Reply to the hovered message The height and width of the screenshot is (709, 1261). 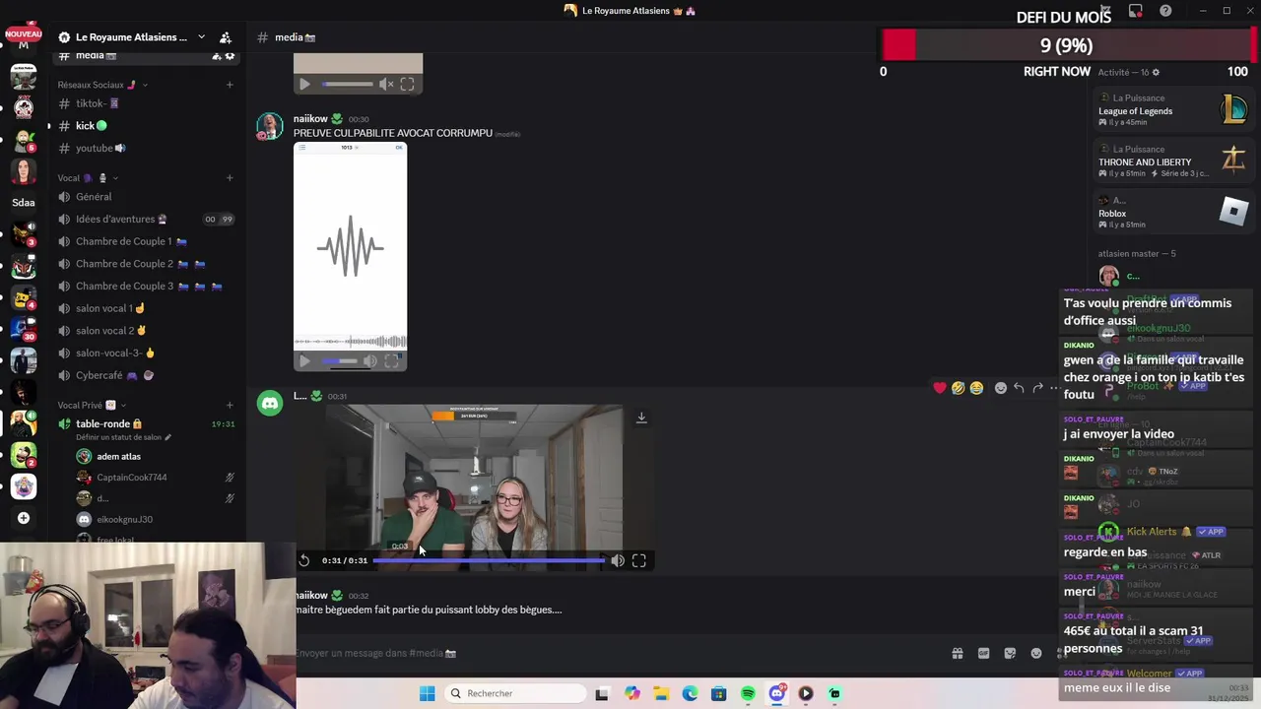(x=1019, y=388)
